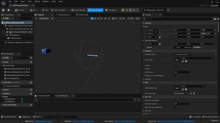Image resolution: width=220 pixels, height=123 pixels.
Task: Open the Skeletal Mesh Asset dropdown
Action: pos(193,86)
